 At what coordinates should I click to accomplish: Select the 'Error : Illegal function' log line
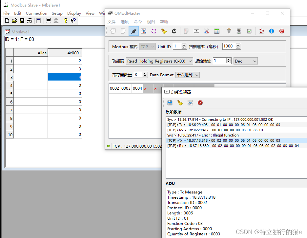[236, 135]
